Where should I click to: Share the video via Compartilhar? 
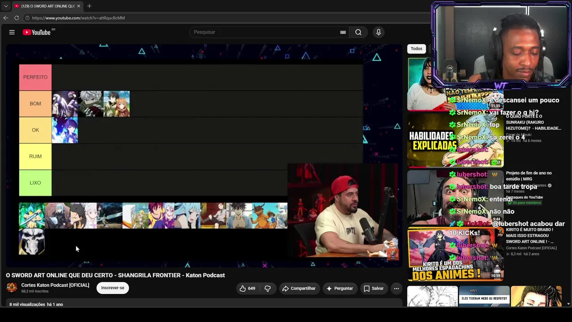(x=299, y=288)
